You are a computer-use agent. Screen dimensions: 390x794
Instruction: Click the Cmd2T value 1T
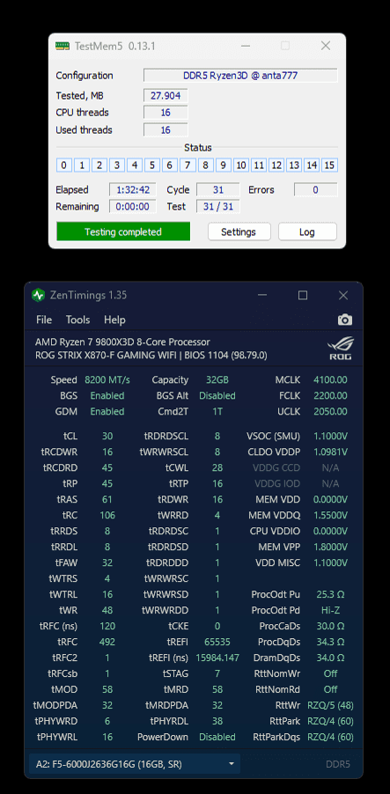(x=217, y=411)
